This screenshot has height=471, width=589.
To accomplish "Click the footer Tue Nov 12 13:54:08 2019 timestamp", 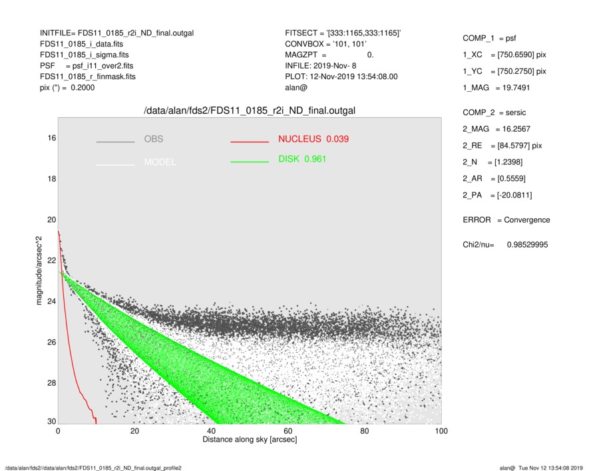I will click(x=550, y=468).
